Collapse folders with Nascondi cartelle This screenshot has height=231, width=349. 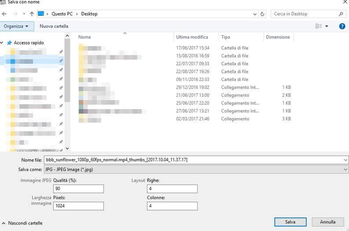click(x=22, y=223)
